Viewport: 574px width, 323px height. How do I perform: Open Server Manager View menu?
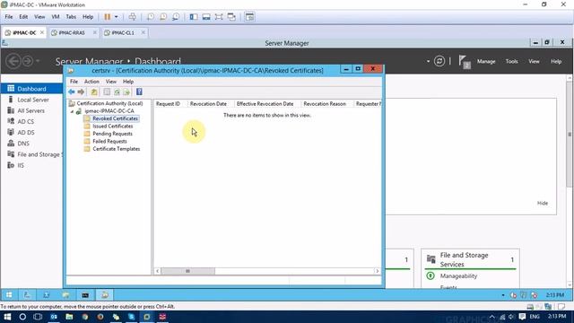pyautogui.click(x=534, y=62)
